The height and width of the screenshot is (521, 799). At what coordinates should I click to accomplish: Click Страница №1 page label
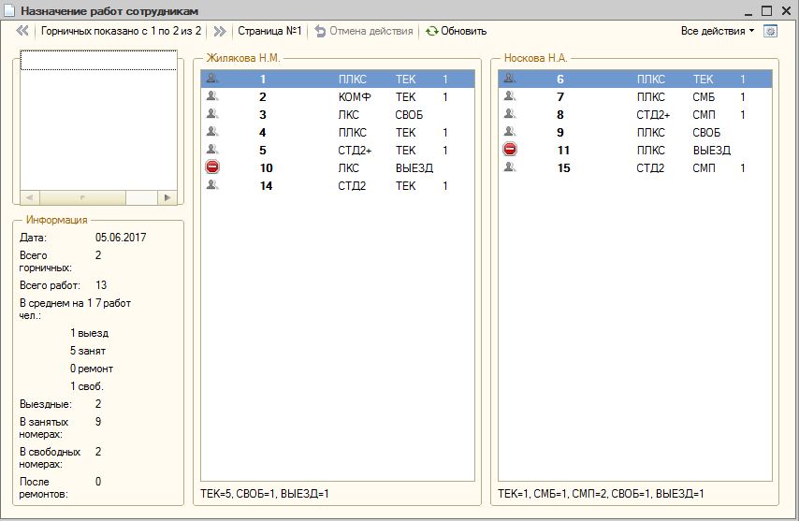coord(269,31)
